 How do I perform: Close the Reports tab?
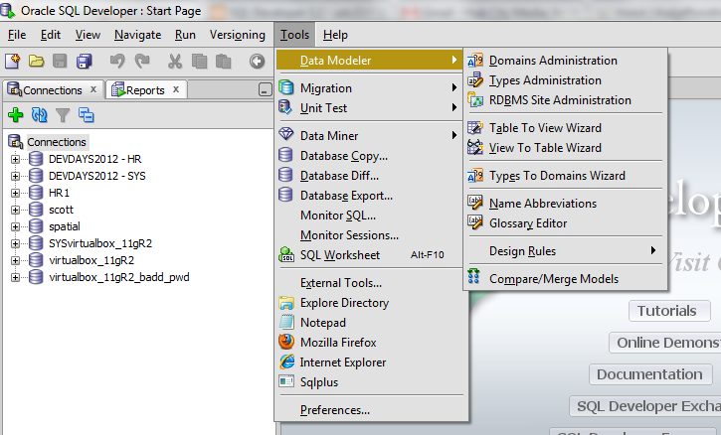176,89
